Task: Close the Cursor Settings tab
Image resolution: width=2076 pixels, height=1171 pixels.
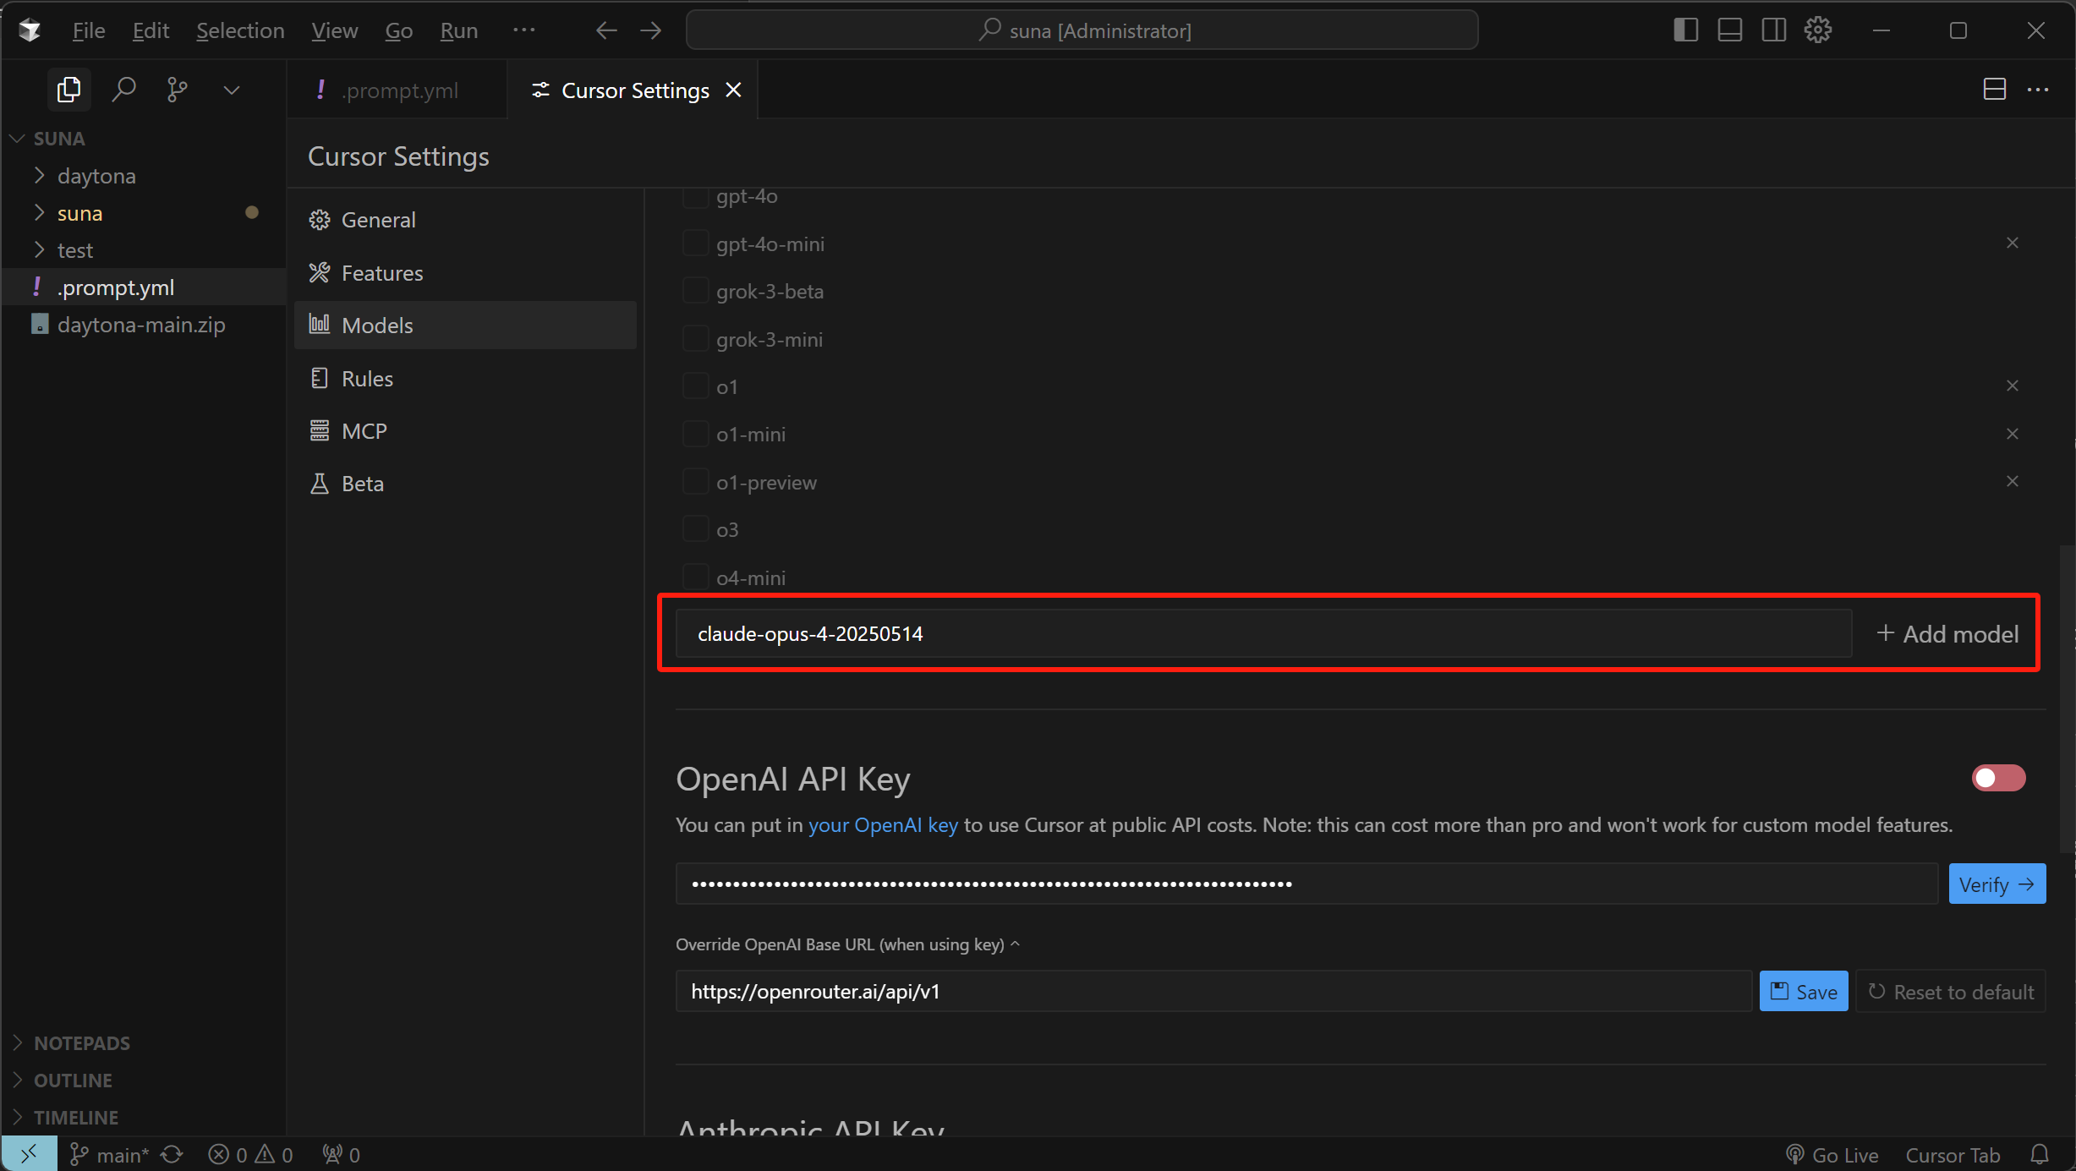Action: click(x=733, y=90)
